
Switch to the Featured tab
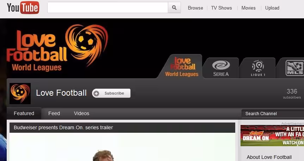click(24, 113)
